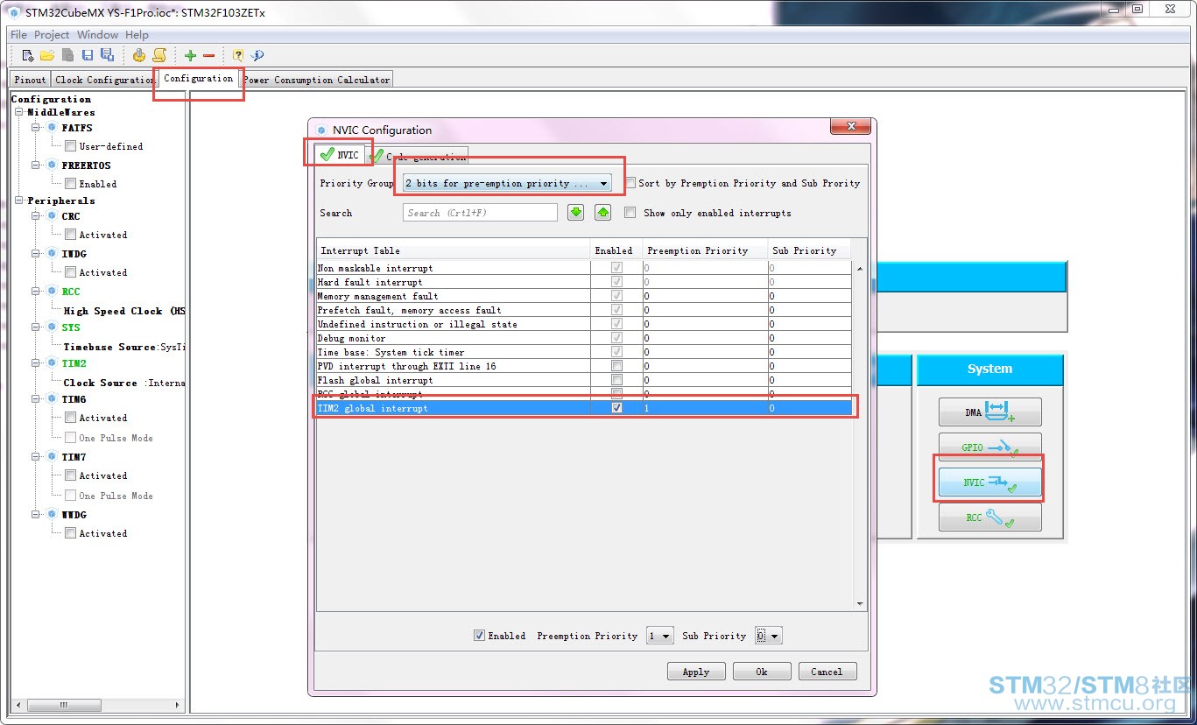
Task: Click the green up arrow beside Search
Action: (x=602, y=213)
